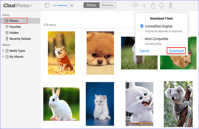The width and height of the screenshot is (199, 129).
Task: Click the My Albums label
Action: pyautogui.click(x=16, y=57)
